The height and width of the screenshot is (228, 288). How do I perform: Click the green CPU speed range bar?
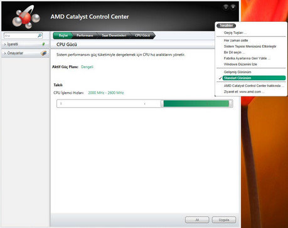(196, 103)
